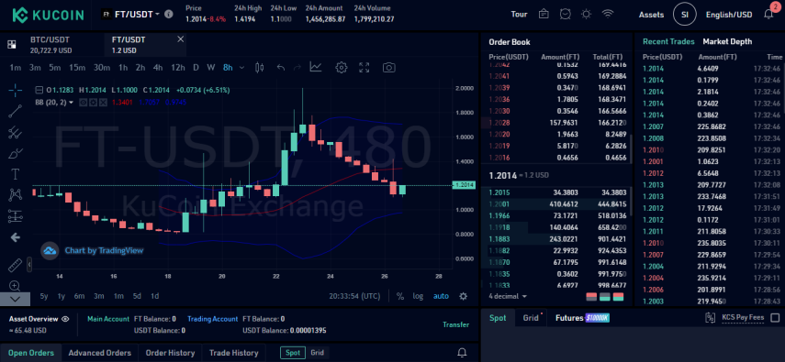Set chart range to 6m
This screenshot has width=785, height=362.
point(80,296)
